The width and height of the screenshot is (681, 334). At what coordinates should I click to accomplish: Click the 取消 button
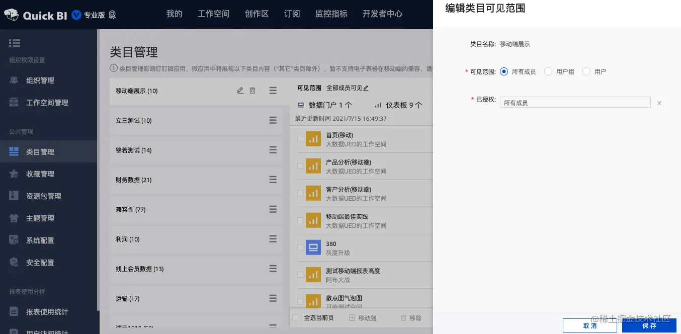click(590, 325)
